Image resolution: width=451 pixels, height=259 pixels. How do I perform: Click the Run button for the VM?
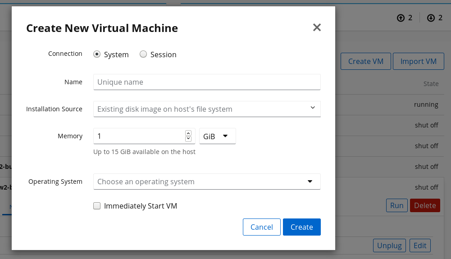pos(396,205)
